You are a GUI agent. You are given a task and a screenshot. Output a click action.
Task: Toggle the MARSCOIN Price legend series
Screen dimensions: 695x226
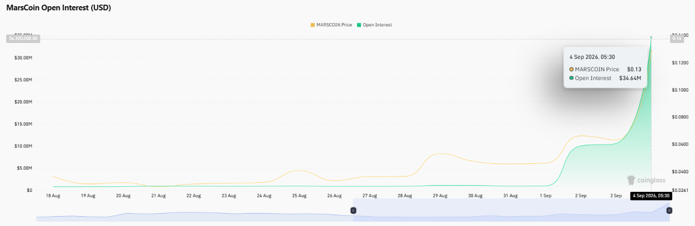(x=331, y=25)
